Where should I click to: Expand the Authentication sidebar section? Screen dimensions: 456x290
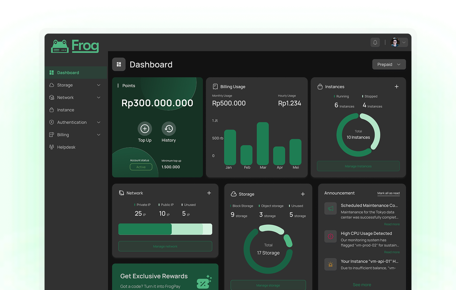pos(75,122)
